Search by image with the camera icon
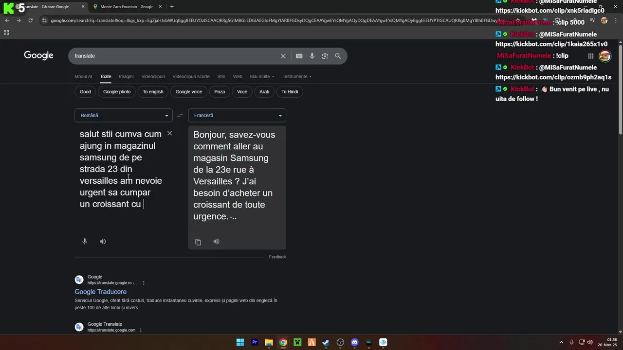 [325, 56]
